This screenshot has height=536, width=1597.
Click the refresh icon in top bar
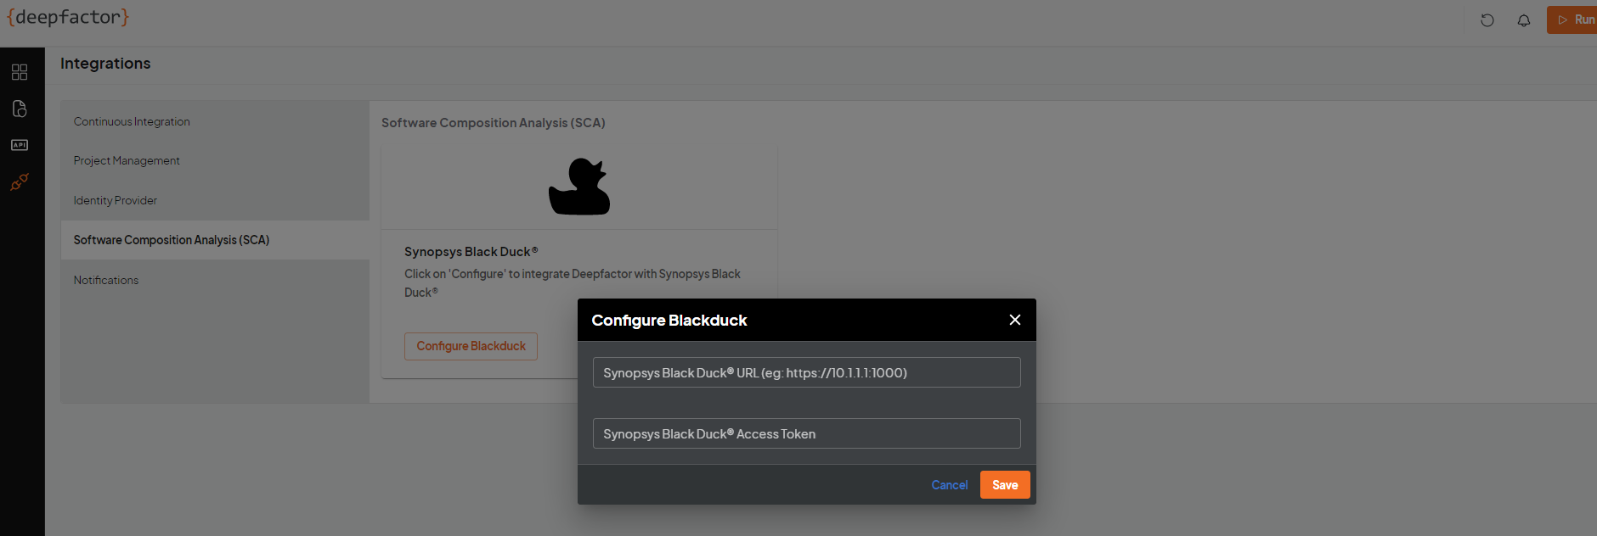point(1487,20)
